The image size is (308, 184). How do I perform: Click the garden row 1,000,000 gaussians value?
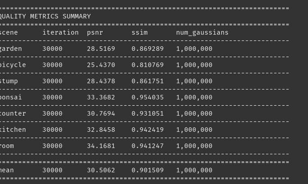194,49
